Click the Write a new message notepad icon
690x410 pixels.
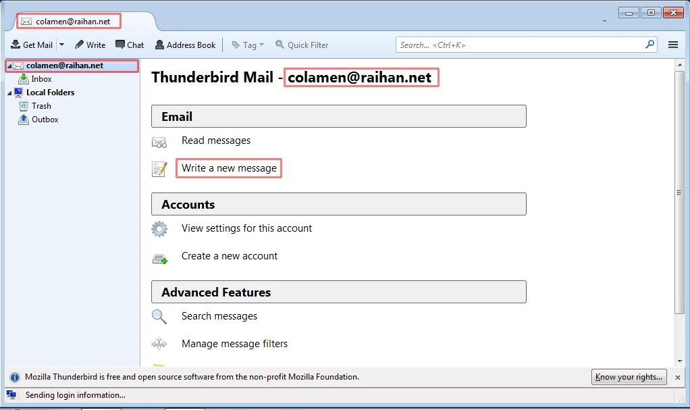159,169
